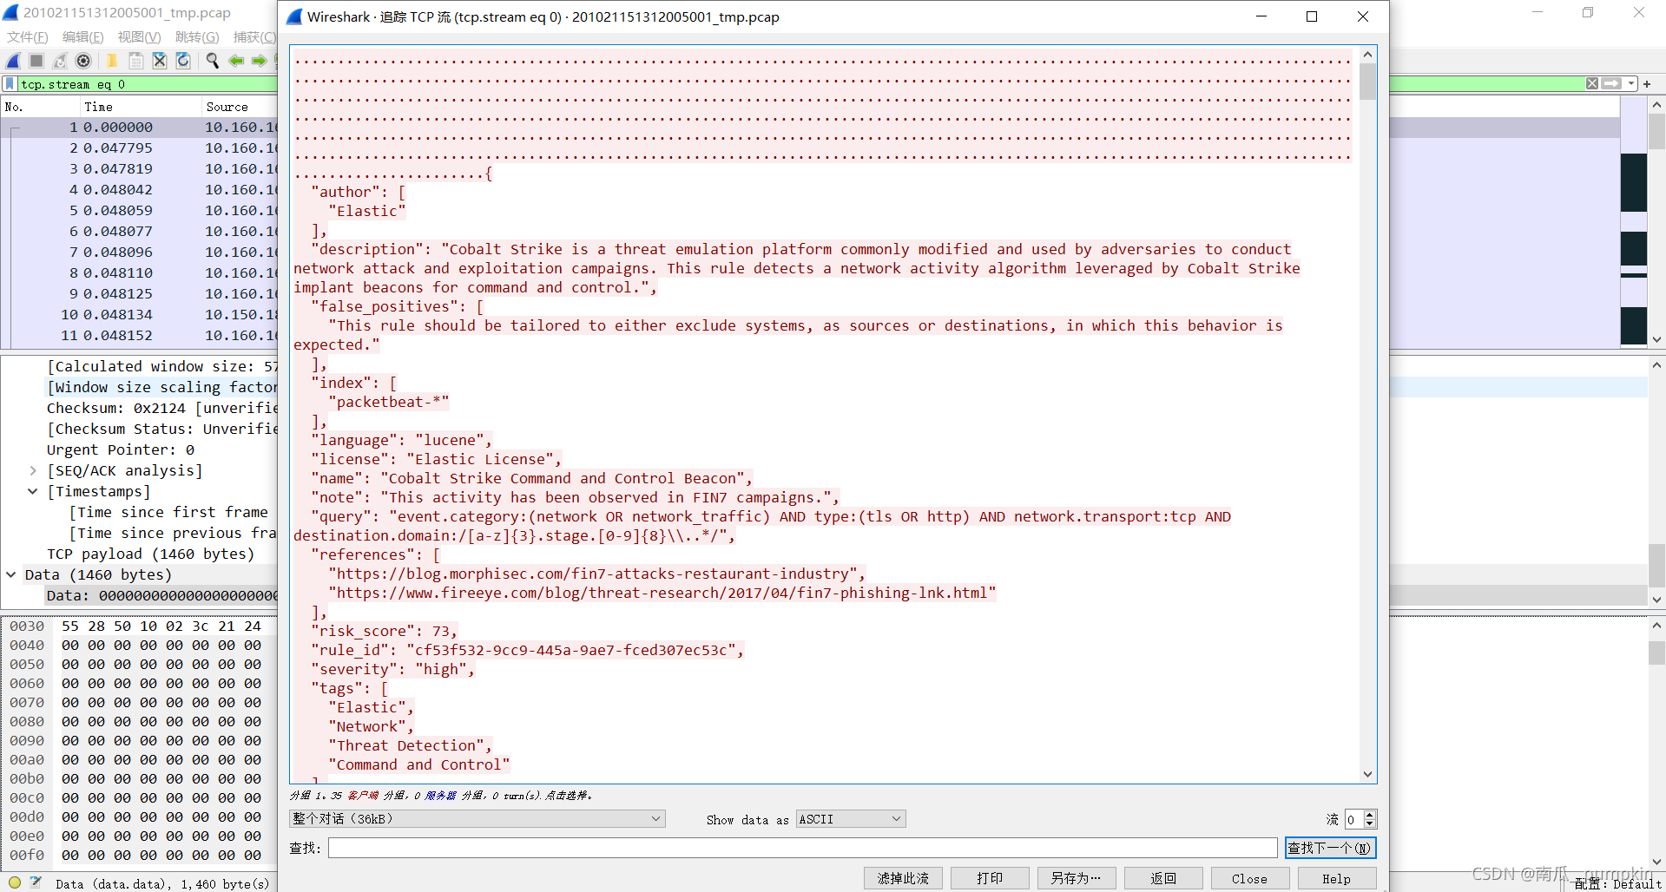Click the 查找下一个(N) button

point(1330,848)
